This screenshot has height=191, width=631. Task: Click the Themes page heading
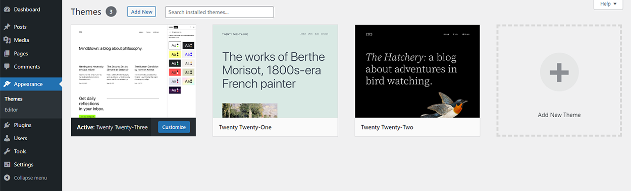pos(86,12)
